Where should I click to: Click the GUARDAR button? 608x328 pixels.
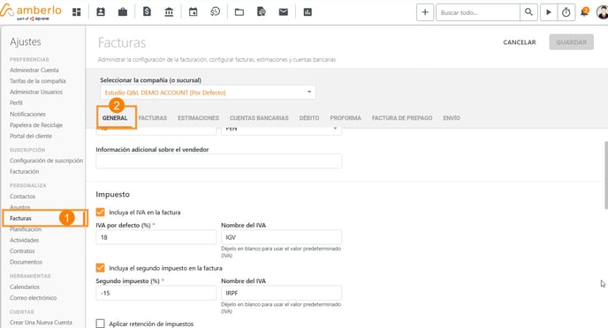[572, 42]
